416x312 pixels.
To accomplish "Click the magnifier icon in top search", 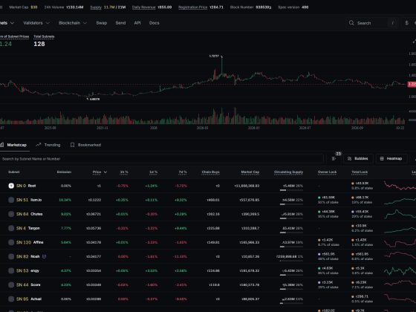I will 351,23.
